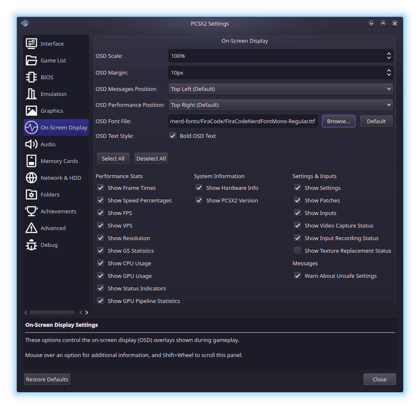Switch to the Graphics settings page
The height and width of the screenshot is (409, 420).
[x=56, y=111]
